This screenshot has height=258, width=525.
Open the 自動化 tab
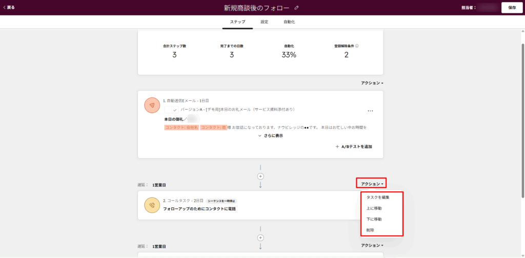(289, 21)
